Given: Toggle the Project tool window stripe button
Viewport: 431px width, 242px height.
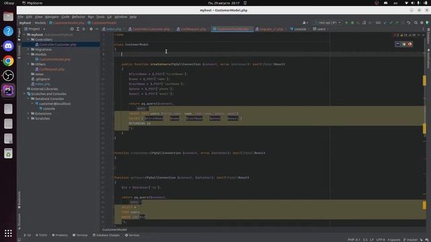Looking at the screenshot, I should (x=19, y=34).
